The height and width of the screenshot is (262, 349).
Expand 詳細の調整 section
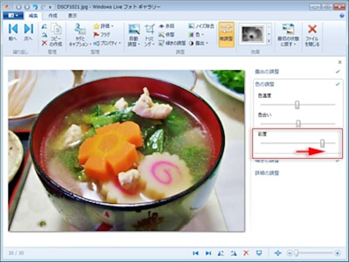pyautogui.click(x=267, y=173)
